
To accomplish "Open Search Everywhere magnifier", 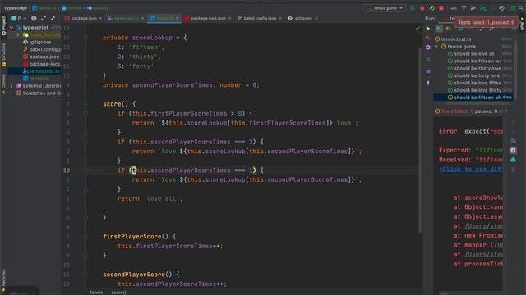I will 522,8.
